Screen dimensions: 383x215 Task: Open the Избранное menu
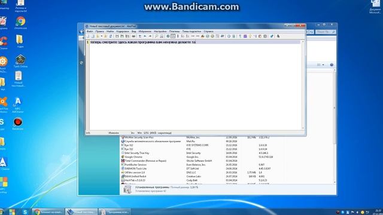[145, 32]
